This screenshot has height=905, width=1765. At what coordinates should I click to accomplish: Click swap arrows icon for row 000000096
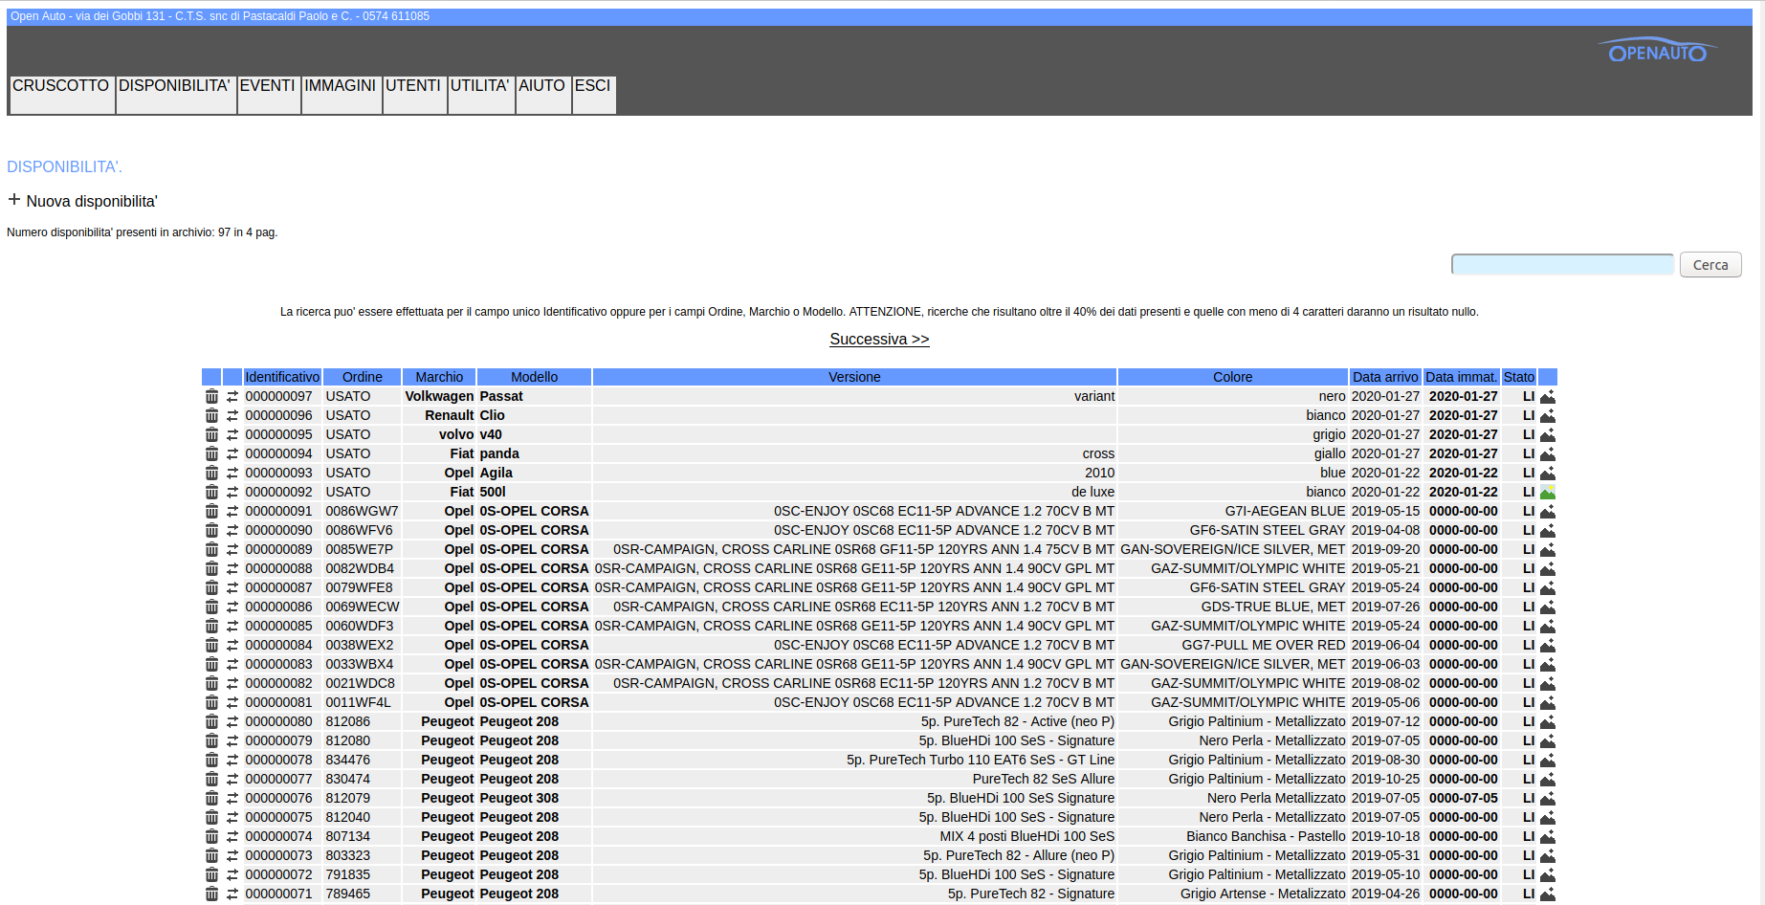tap(232, 415)
